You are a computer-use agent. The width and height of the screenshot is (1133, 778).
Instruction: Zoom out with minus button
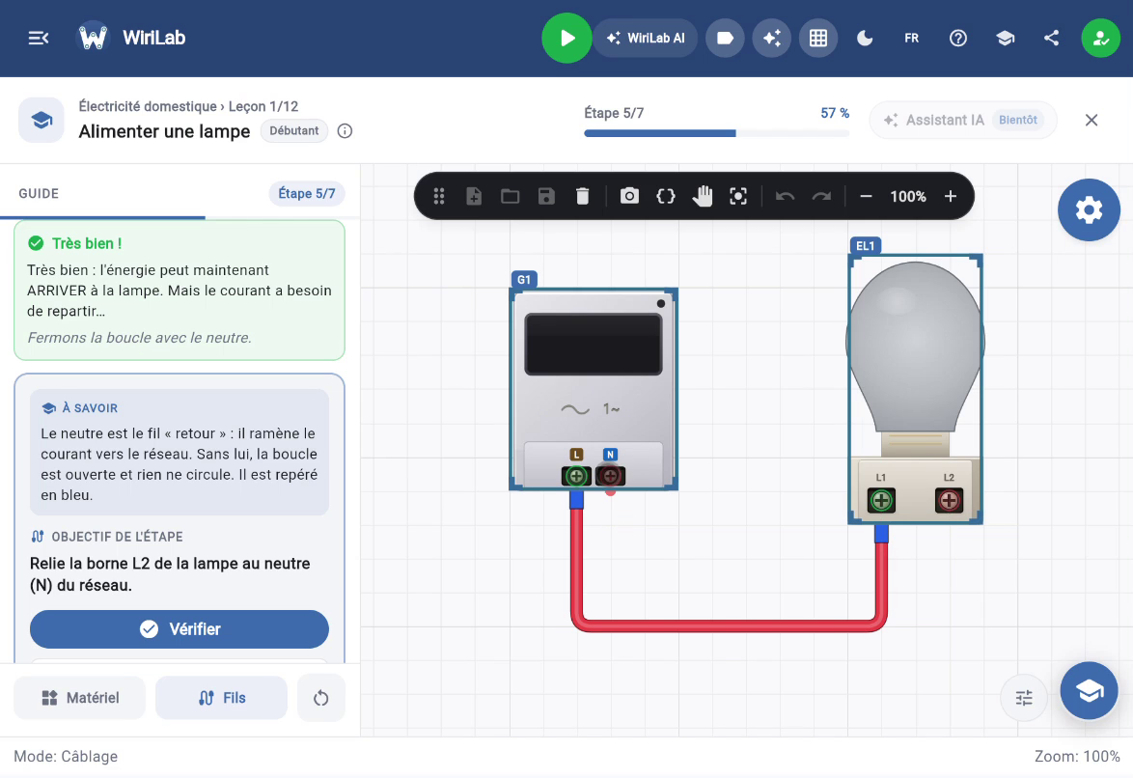866,196
